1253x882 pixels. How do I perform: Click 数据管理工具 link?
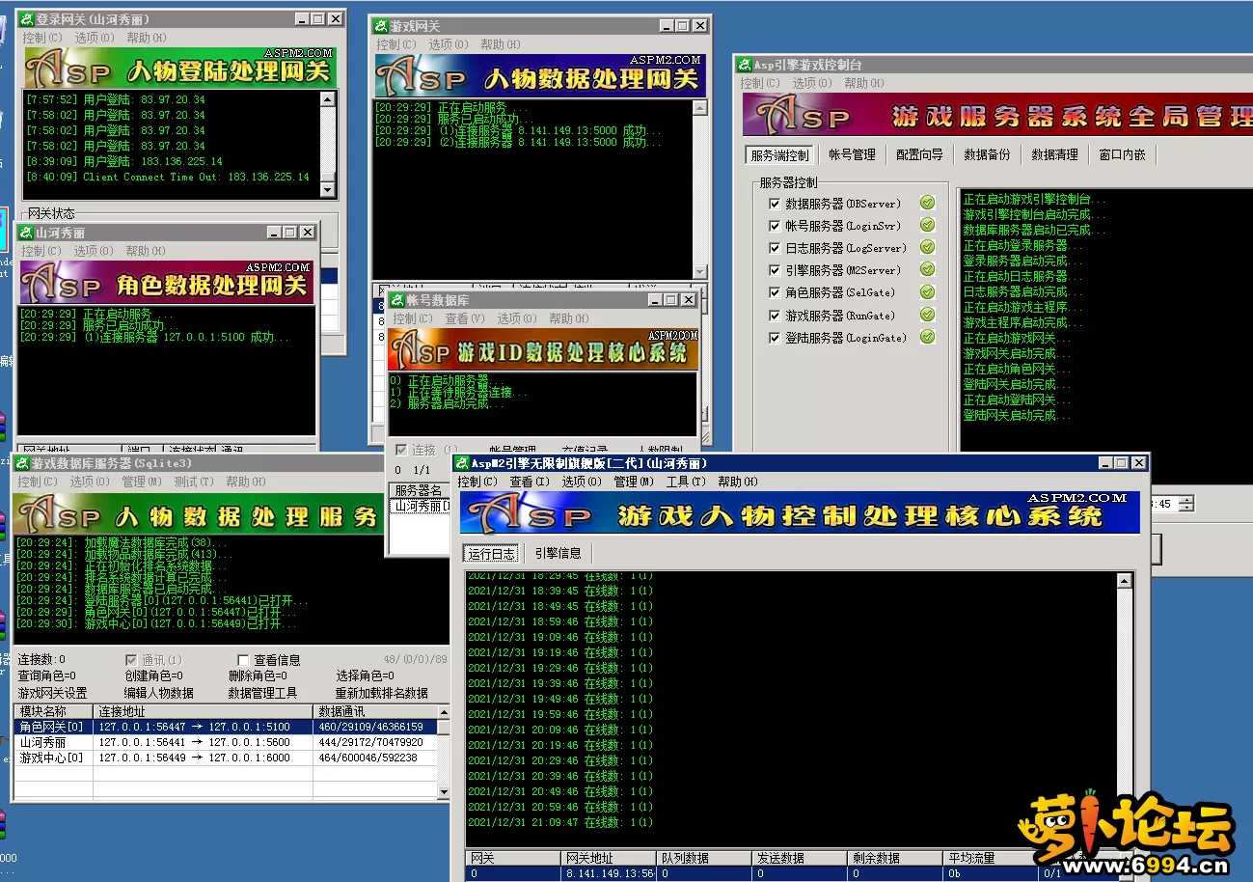pyautogui.click(x=262, y=693)
